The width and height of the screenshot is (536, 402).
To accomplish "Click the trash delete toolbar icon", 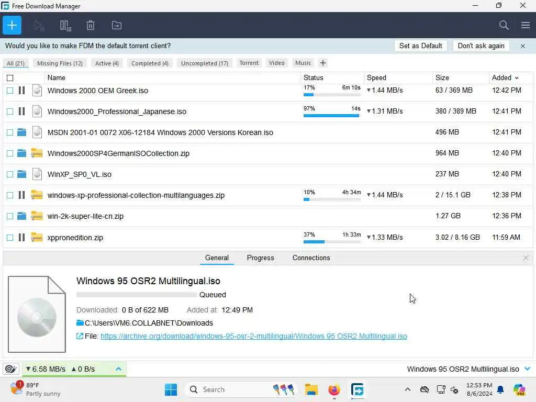I will coord(91,25).
